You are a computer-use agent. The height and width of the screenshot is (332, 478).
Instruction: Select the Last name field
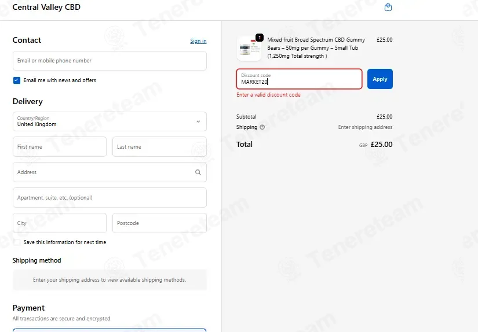tap(159, 147)
